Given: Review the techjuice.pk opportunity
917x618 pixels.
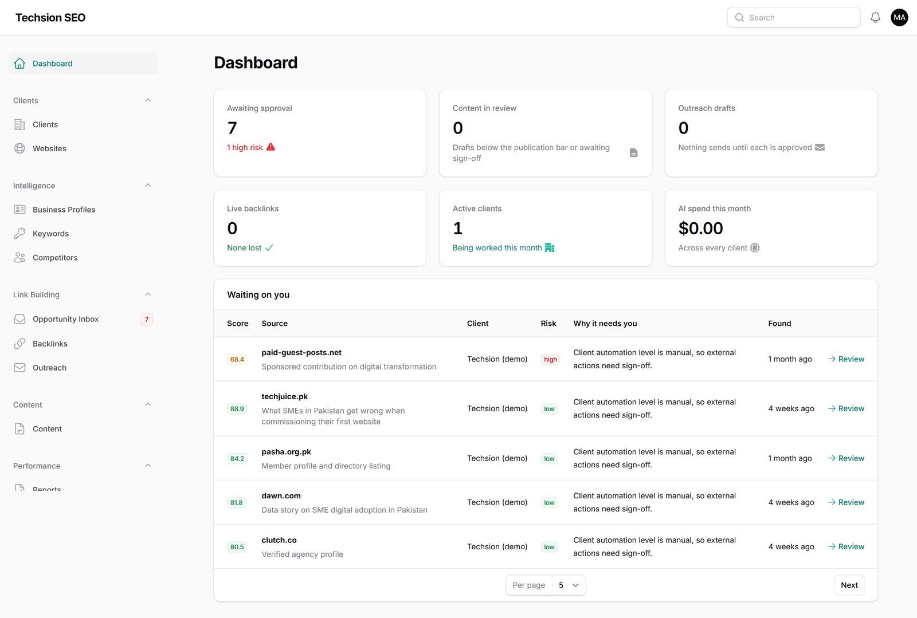Looking at the screenshot, I should [846, 408].
